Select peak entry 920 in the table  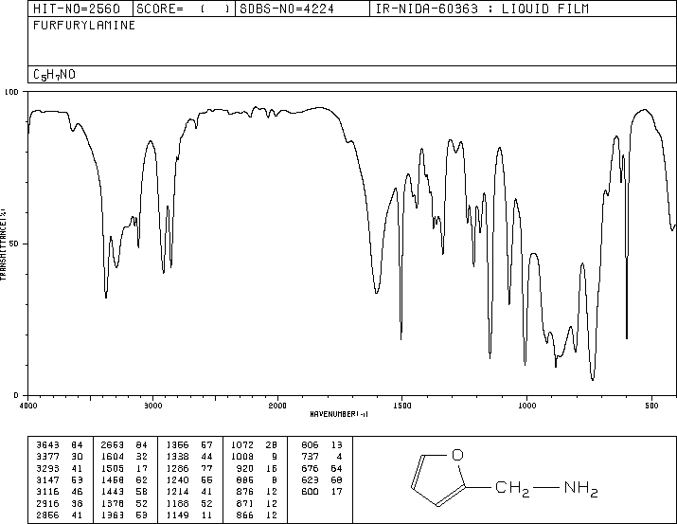click(x=245, y=468)
